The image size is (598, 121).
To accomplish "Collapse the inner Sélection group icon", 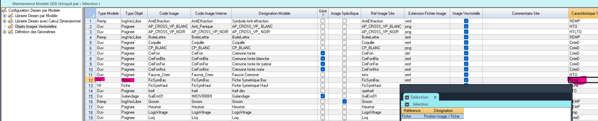I will click(x=407, y=105).
